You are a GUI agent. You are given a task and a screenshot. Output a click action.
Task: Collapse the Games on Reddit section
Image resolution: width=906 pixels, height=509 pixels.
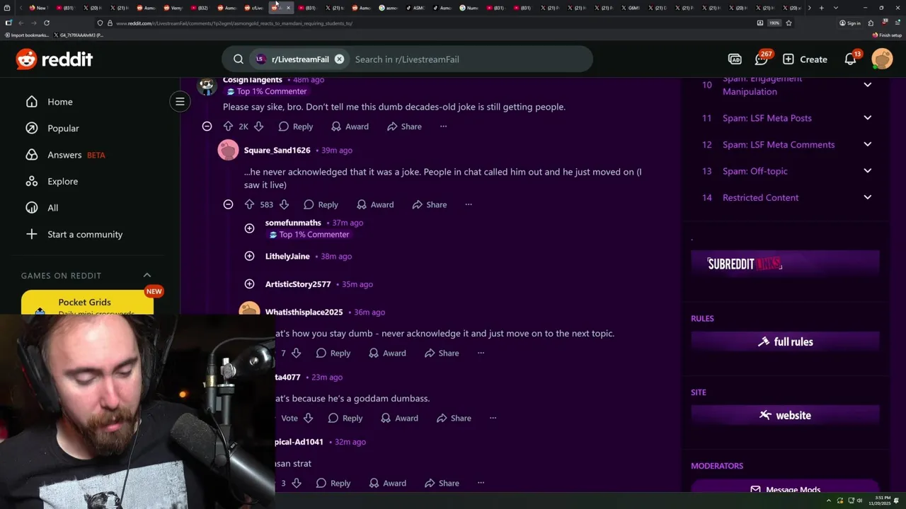(147, 275)
